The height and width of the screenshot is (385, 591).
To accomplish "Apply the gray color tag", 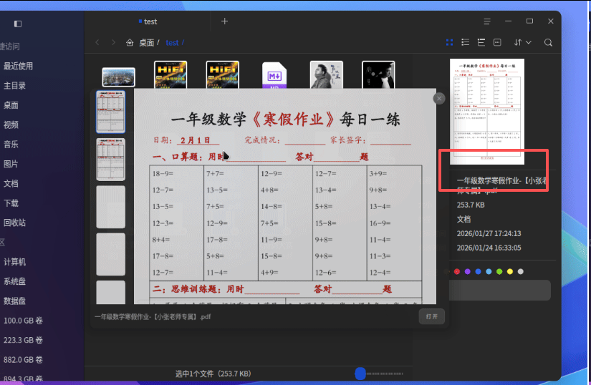I will click(x=521, y=271).
